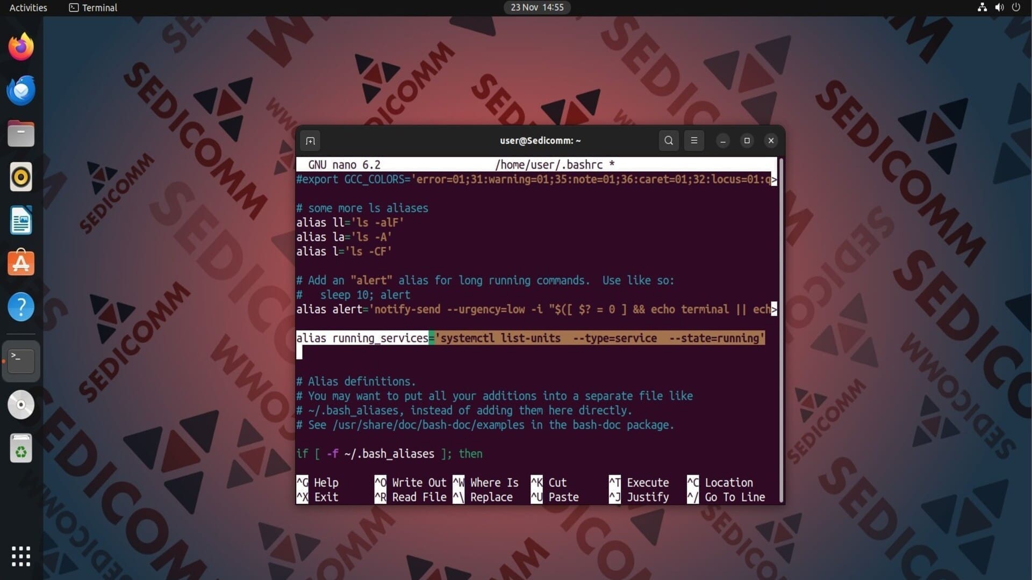Screen dimensions: 1032x580
Task: Launch Thunderbird mail client
Action: [x=21, y=90]
